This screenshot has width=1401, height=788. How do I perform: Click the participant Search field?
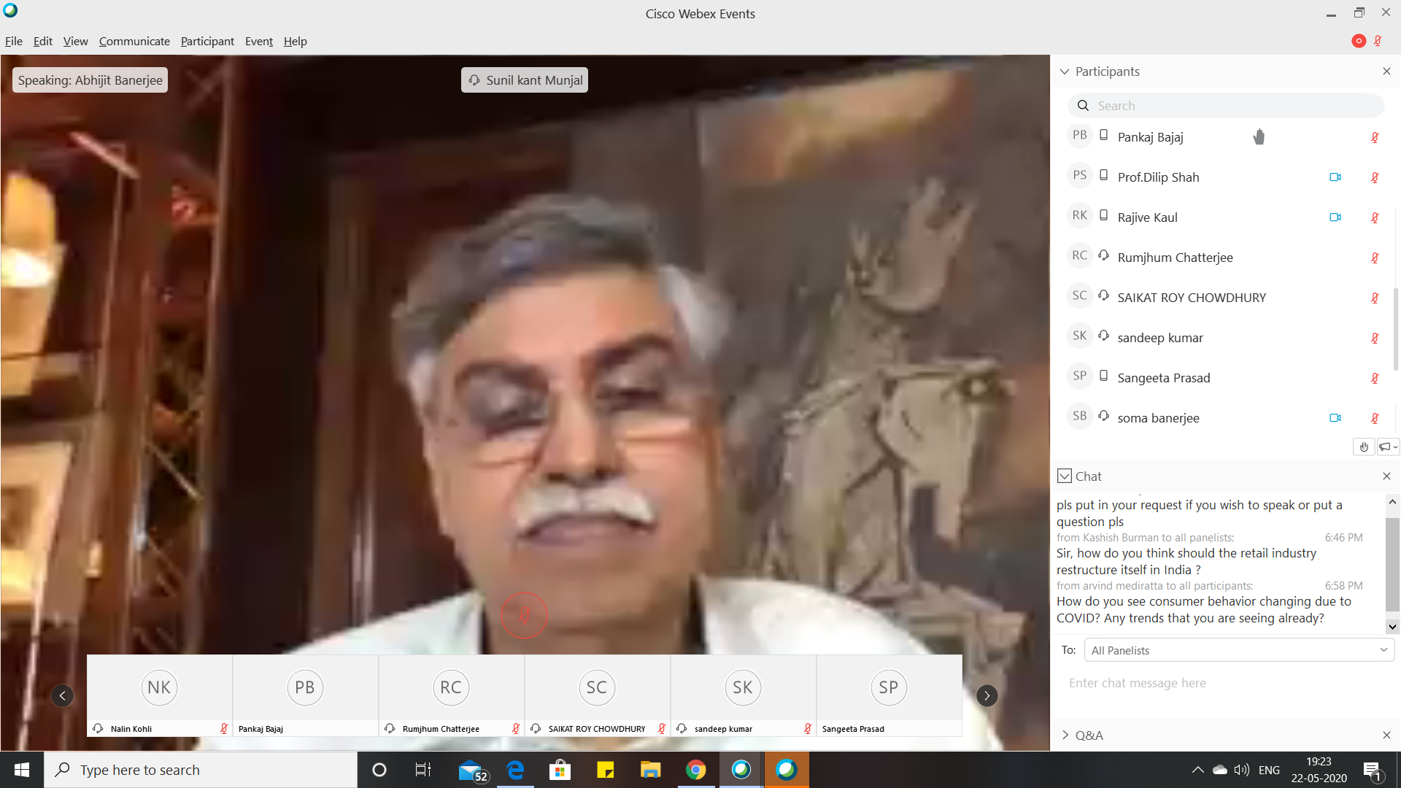1226,106
